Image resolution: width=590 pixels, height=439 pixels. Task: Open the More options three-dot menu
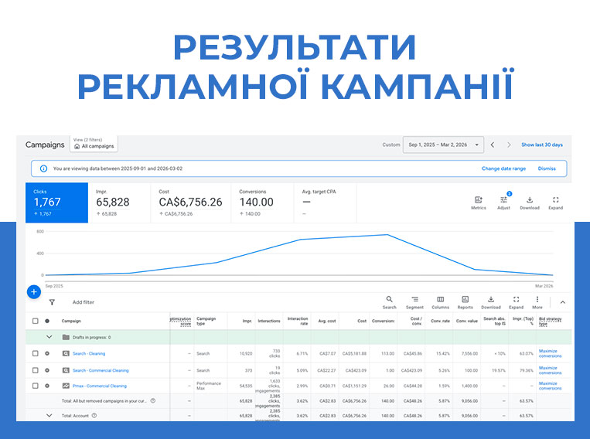537,302
